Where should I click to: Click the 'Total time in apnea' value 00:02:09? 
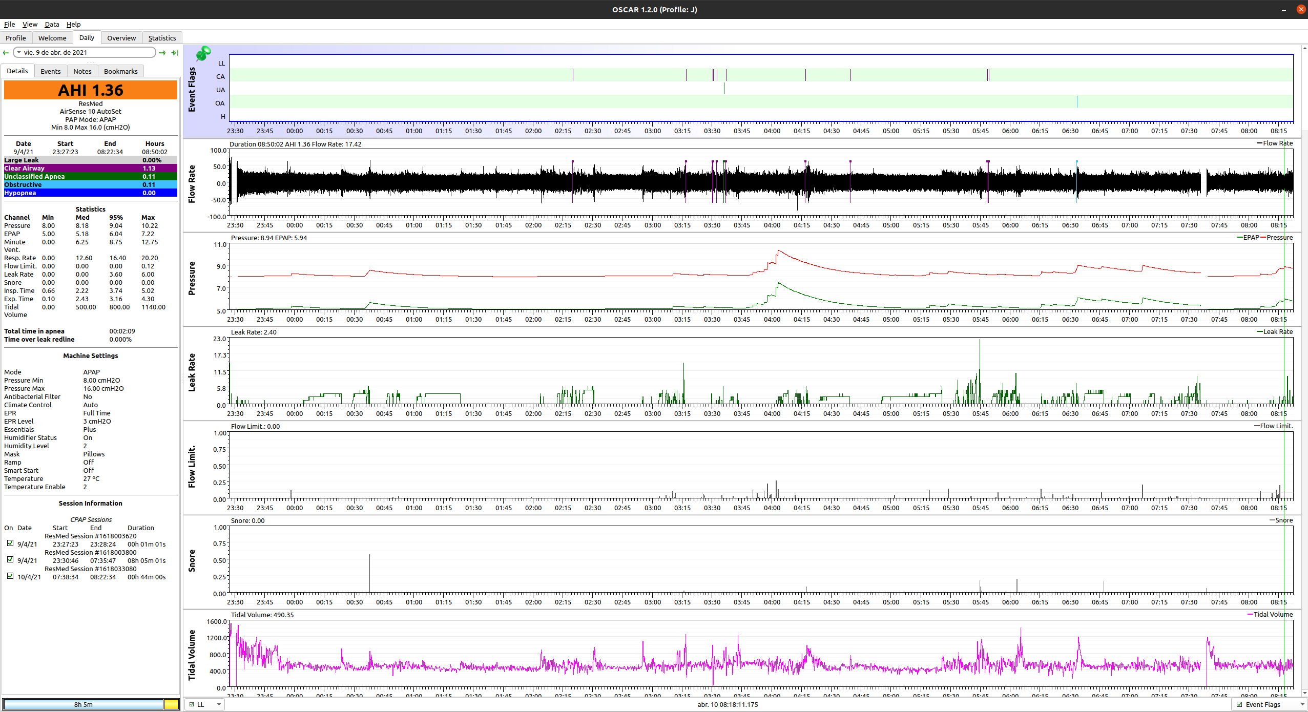click(x=122, y=331)
